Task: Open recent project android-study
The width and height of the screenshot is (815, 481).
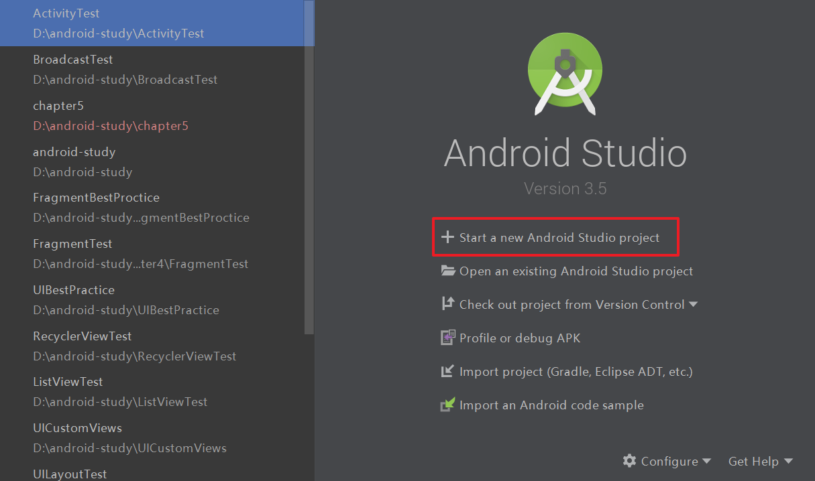Action: [x=152, y=161]
